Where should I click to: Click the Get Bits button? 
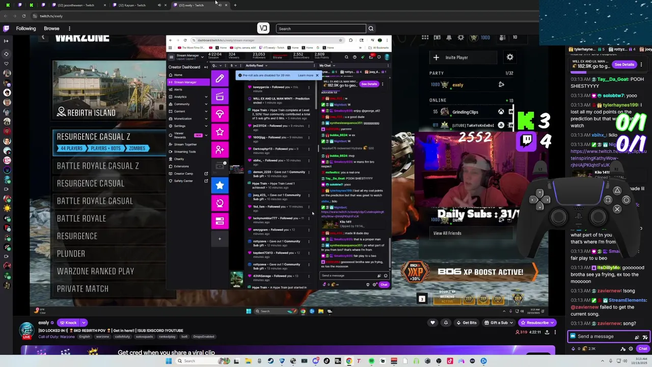tap(467, 323)
